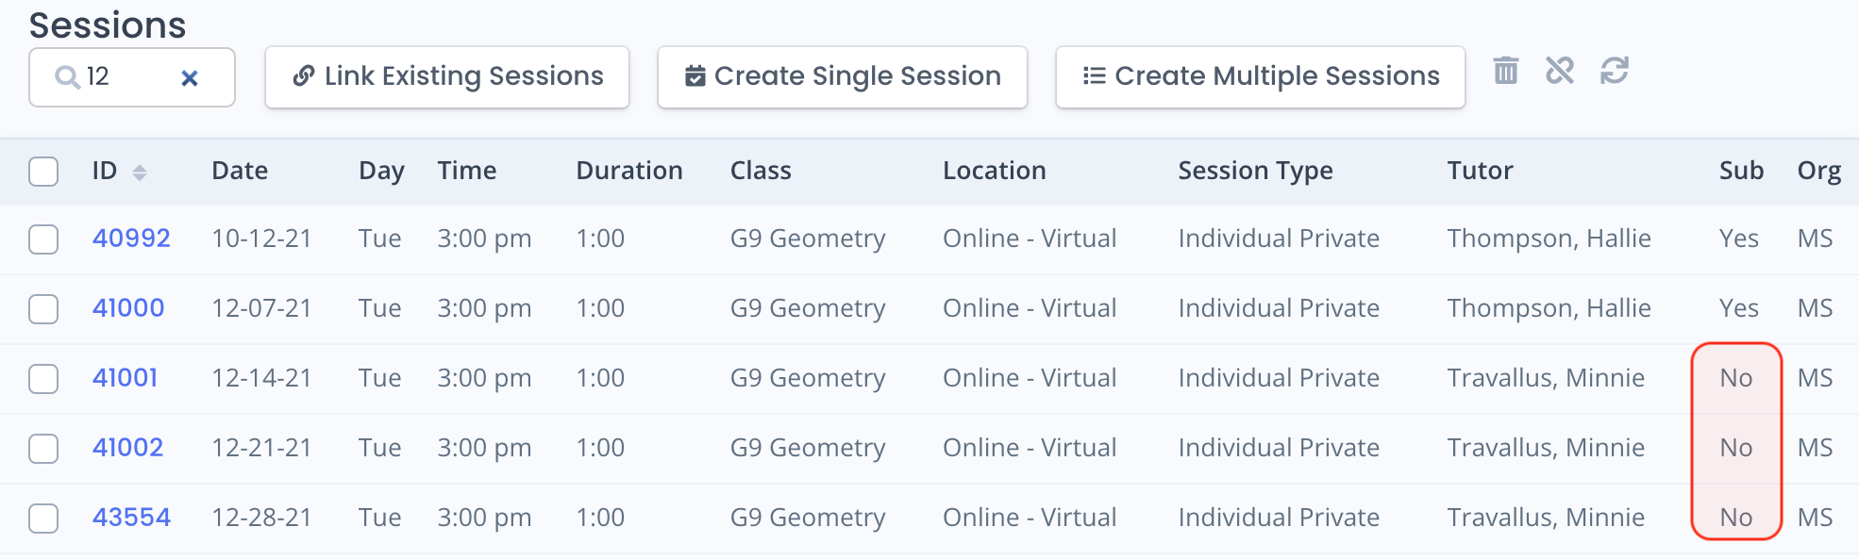
Task: Open session ID 41002 link
Action: [128, 448]
